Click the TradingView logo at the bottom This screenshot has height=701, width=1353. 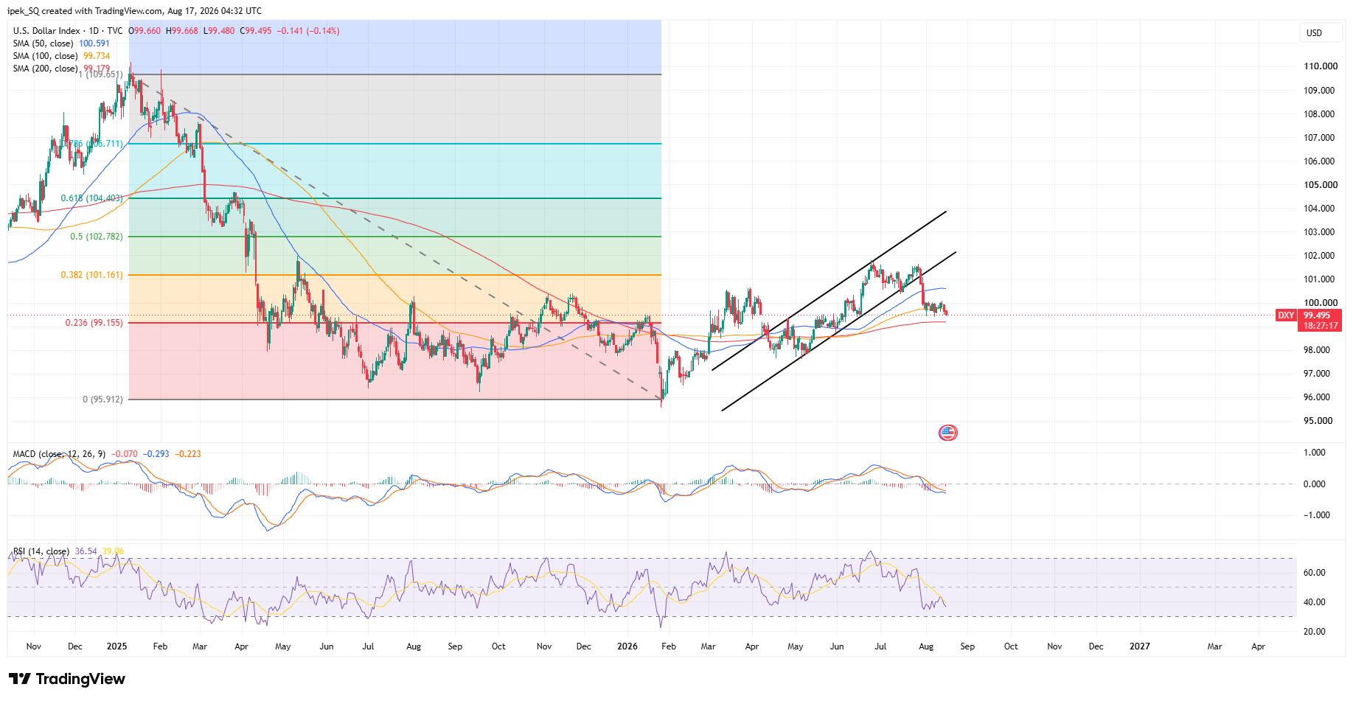[67, 679]
